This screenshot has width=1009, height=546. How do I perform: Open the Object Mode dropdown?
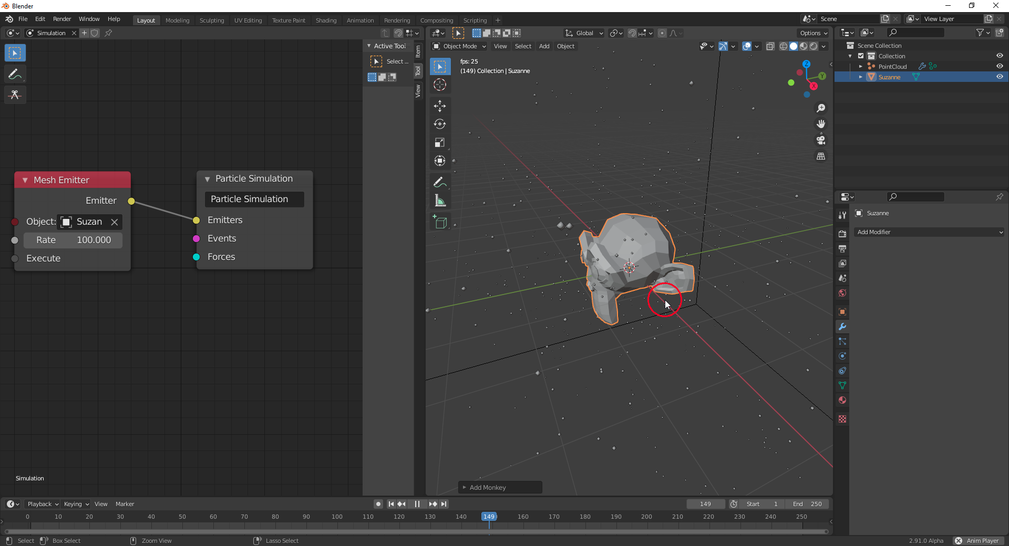pos(458,46)
